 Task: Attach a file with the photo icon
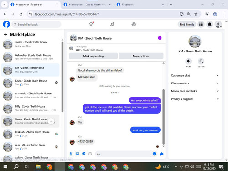point(77,154)
